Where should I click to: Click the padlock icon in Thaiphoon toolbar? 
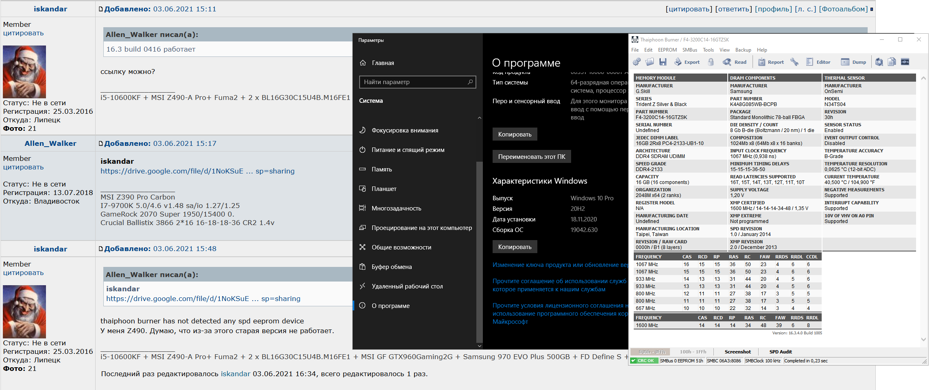711,62
